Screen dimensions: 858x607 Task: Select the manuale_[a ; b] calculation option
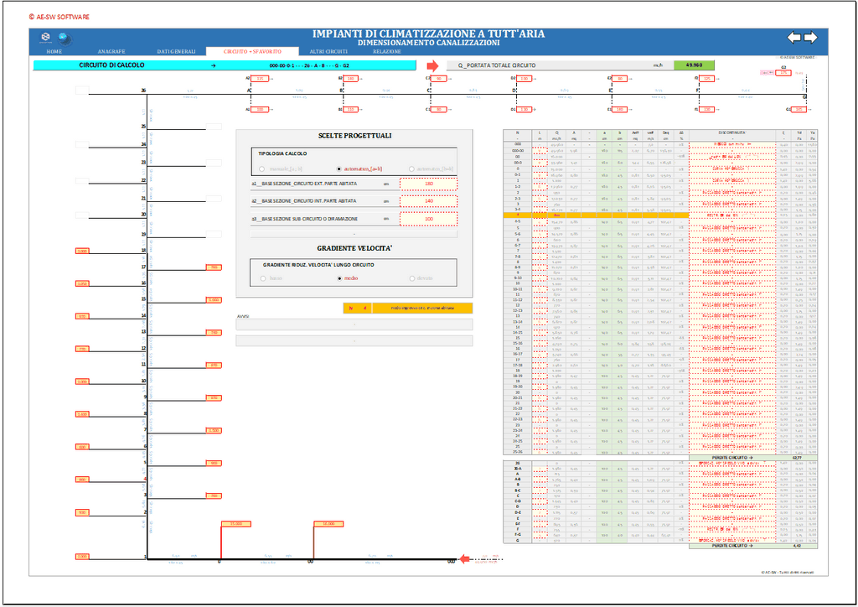(x=262, y=169)
